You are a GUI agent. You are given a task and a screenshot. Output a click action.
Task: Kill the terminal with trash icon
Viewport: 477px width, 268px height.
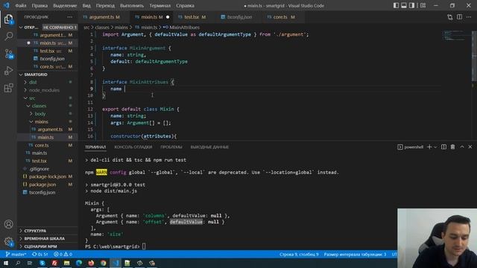(x=452, y=147)
